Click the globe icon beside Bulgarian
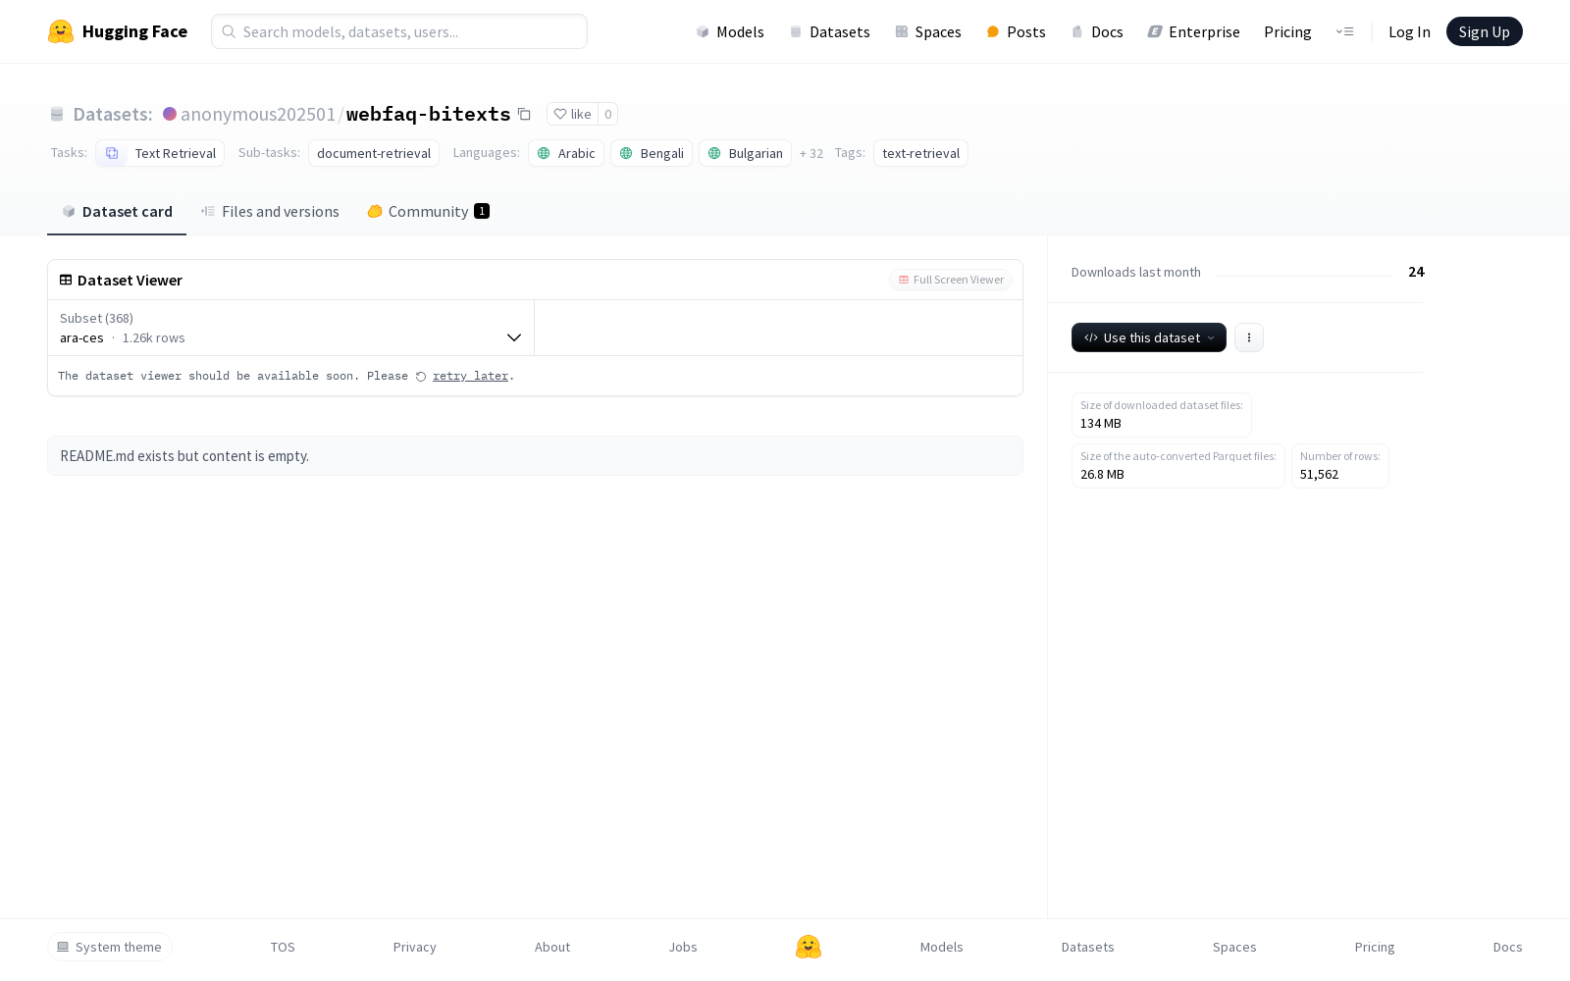1570x981 pixels. (714, 153)
